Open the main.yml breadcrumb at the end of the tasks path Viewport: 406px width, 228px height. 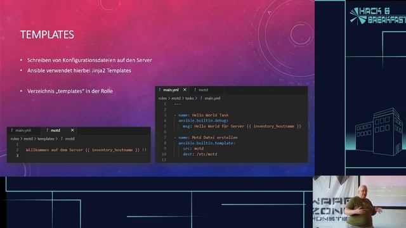(x=213, y=98)
